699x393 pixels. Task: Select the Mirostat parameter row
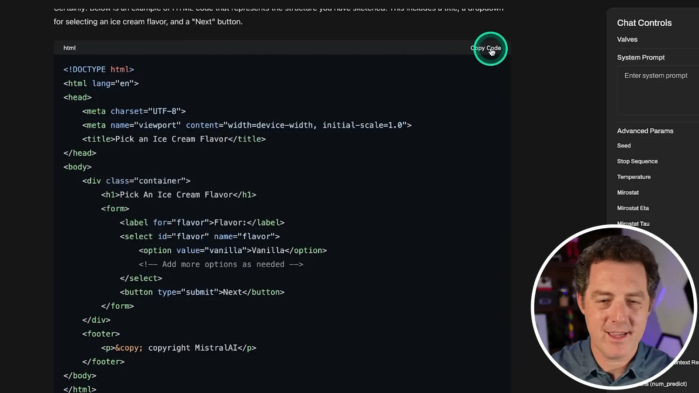pyautogui.click(x=628, y=193)
